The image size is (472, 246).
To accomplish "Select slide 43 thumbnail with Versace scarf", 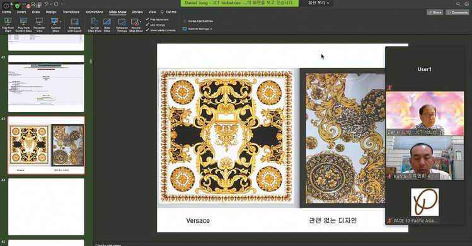I will [46, 145].
